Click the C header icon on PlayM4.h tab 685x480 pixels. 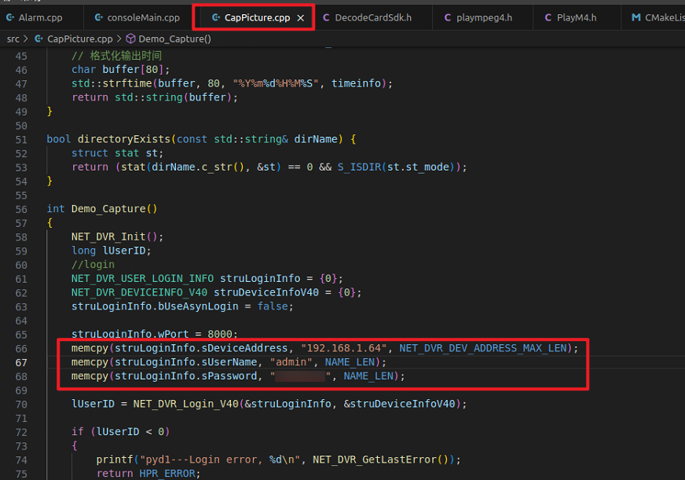pos(548,17)
